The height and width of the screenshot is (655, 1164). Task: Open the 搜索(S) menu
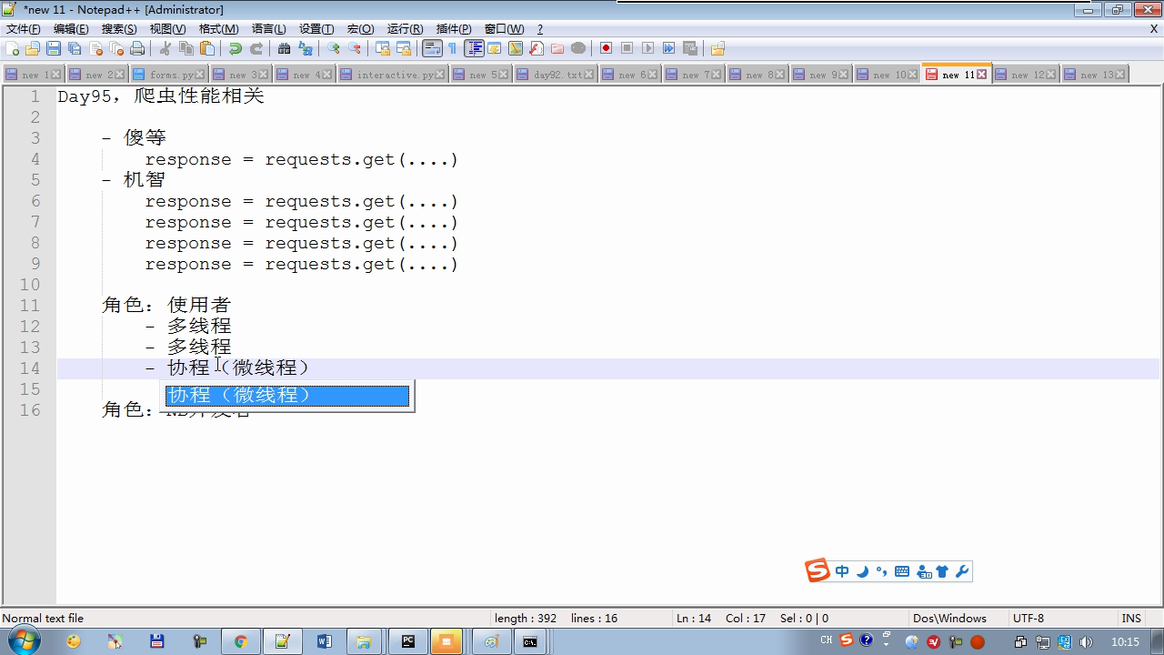point(119,29)
